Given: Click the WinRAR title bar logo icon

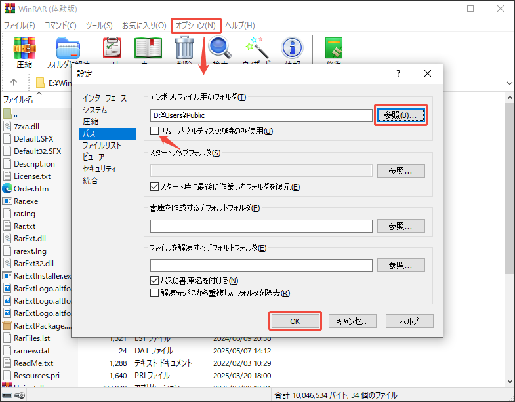Looking at the screenshot, I should coord(10,9).
